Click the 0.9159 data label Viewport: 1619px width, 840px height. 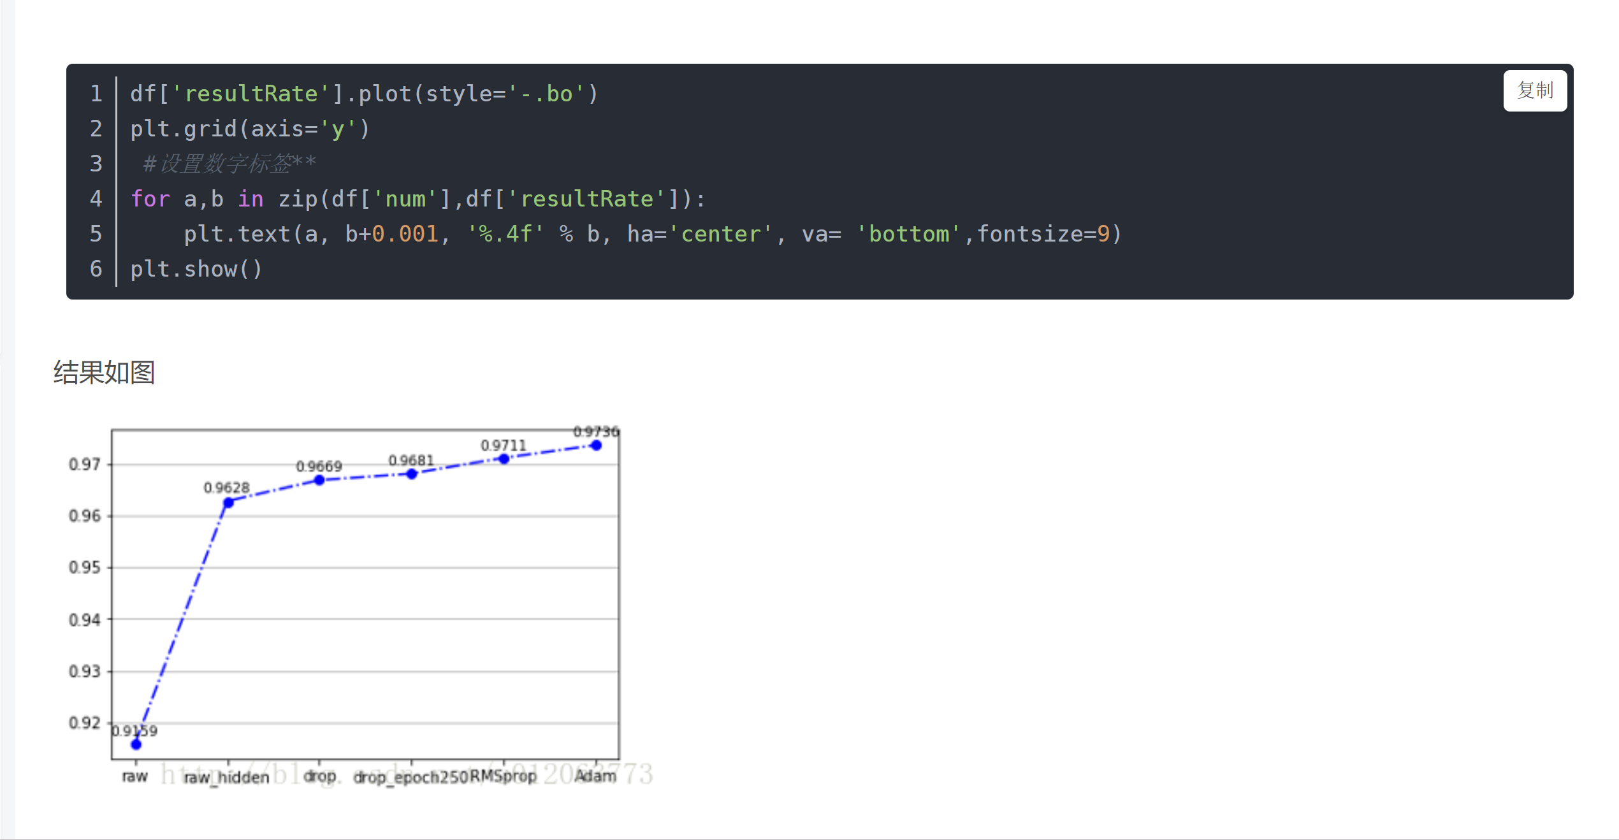tap(134, 731)
